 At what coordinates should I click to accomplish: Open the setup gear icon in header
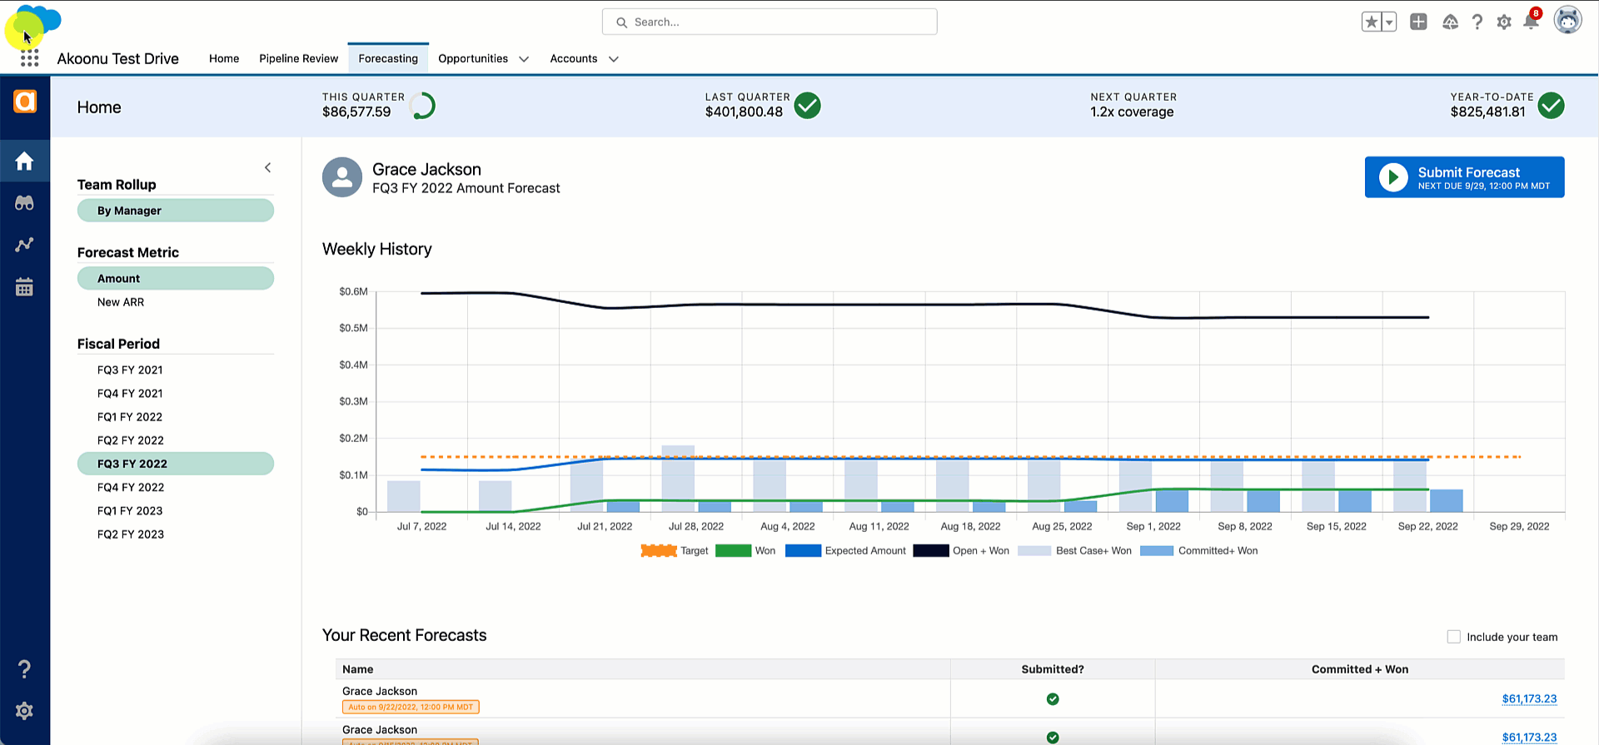[1503, 22]
